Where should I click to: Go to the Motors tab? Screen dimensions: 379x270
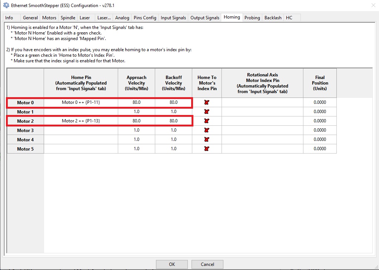(x=49, y=18)
